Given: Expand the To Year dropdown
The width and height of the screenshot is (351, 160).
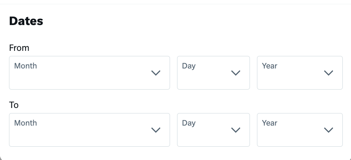Looking at the screenshot, I should point(300,130).
